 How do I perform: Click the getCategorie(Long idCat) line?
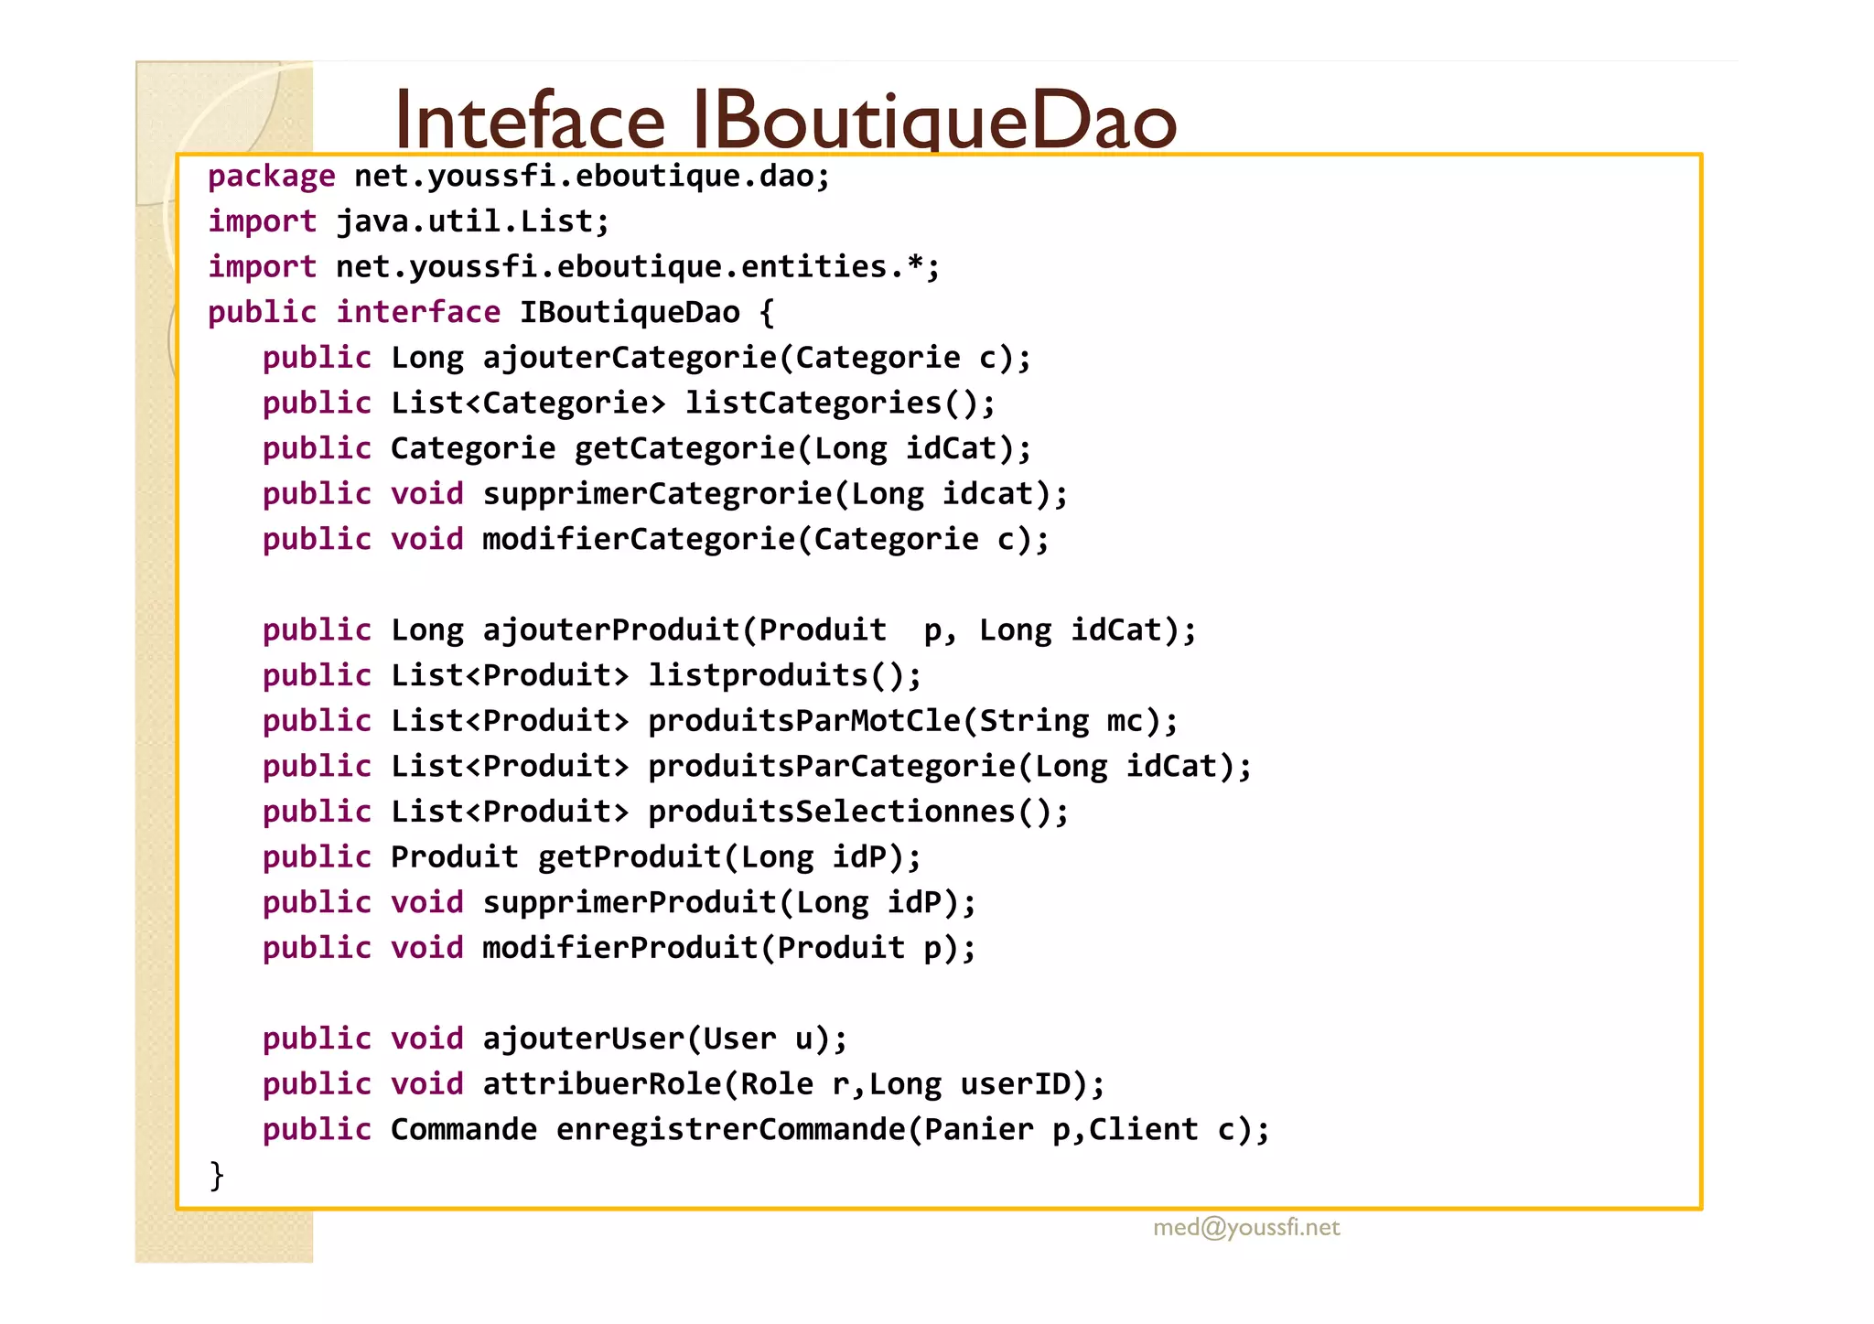647,448
